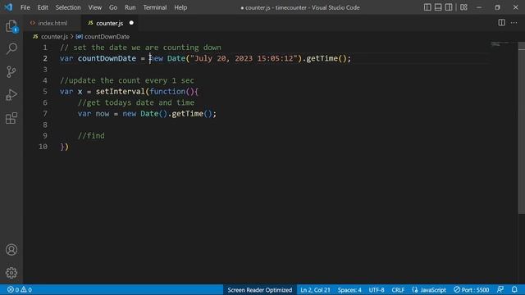The image size is (525, 295).
Task: Select the counter.js tab
Action: coord(109,23)
